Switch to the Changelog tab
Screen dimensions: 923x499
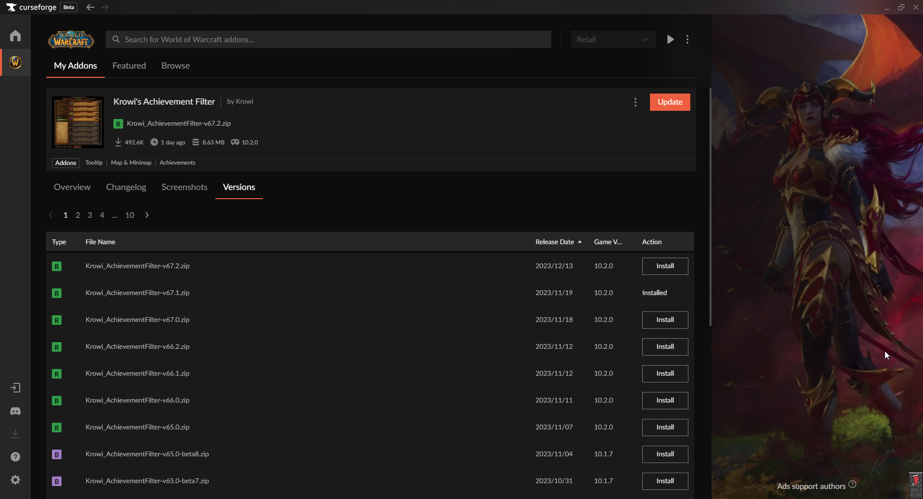click(x=126, y=187)
